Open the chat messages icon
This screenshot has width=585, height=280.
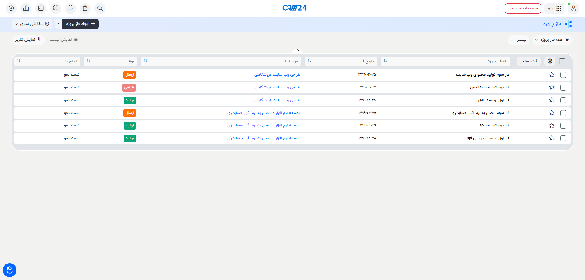coord(55,8)
